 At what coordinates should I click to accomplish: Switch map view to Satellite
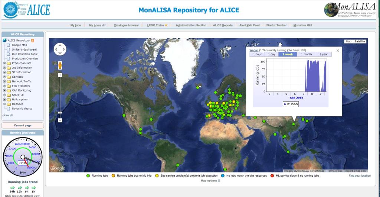click(360, 41)
